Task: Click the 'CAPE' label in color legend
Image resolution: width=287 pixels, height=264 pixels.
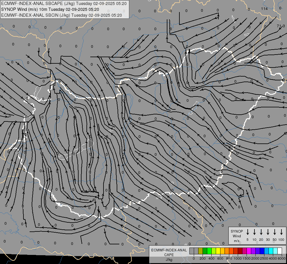Action: pyautogui.click(x=169, y=255)
